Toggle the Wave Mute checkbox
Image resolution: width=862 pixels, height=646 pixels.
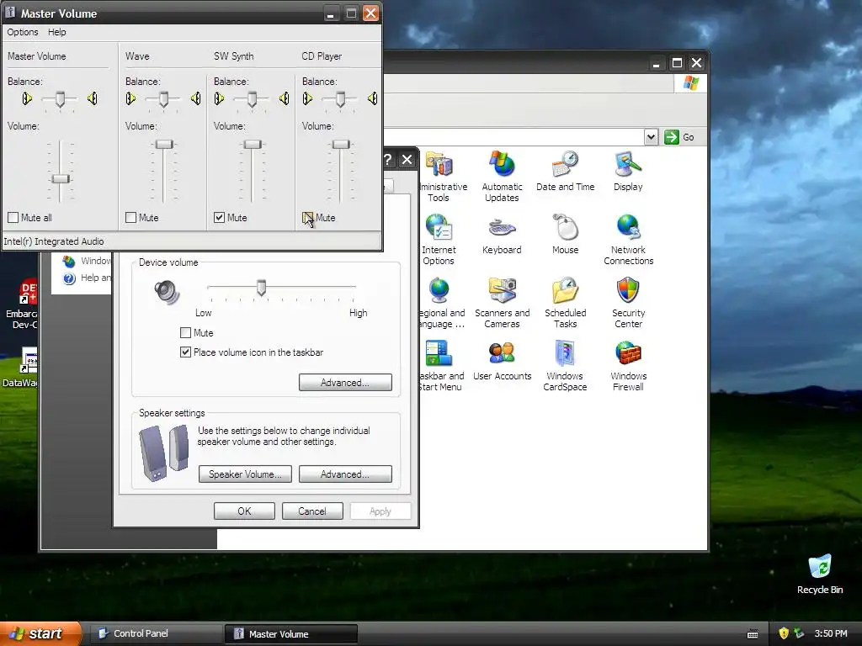click(x=130, y=218)
